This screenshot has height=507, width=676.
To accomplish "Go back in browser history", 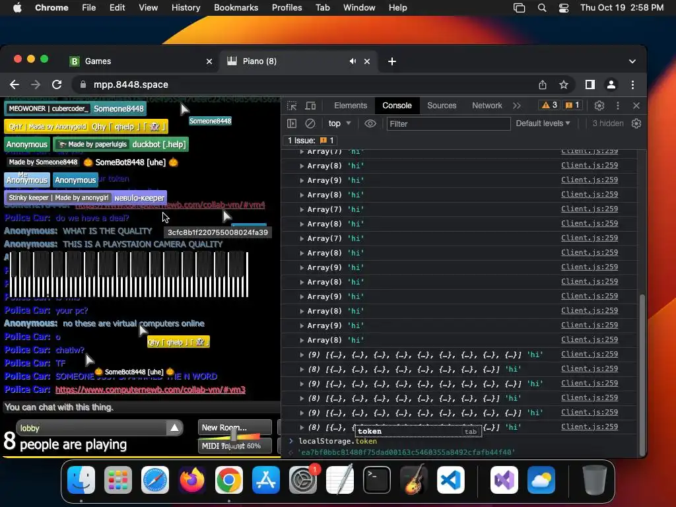I will point(15,85).
